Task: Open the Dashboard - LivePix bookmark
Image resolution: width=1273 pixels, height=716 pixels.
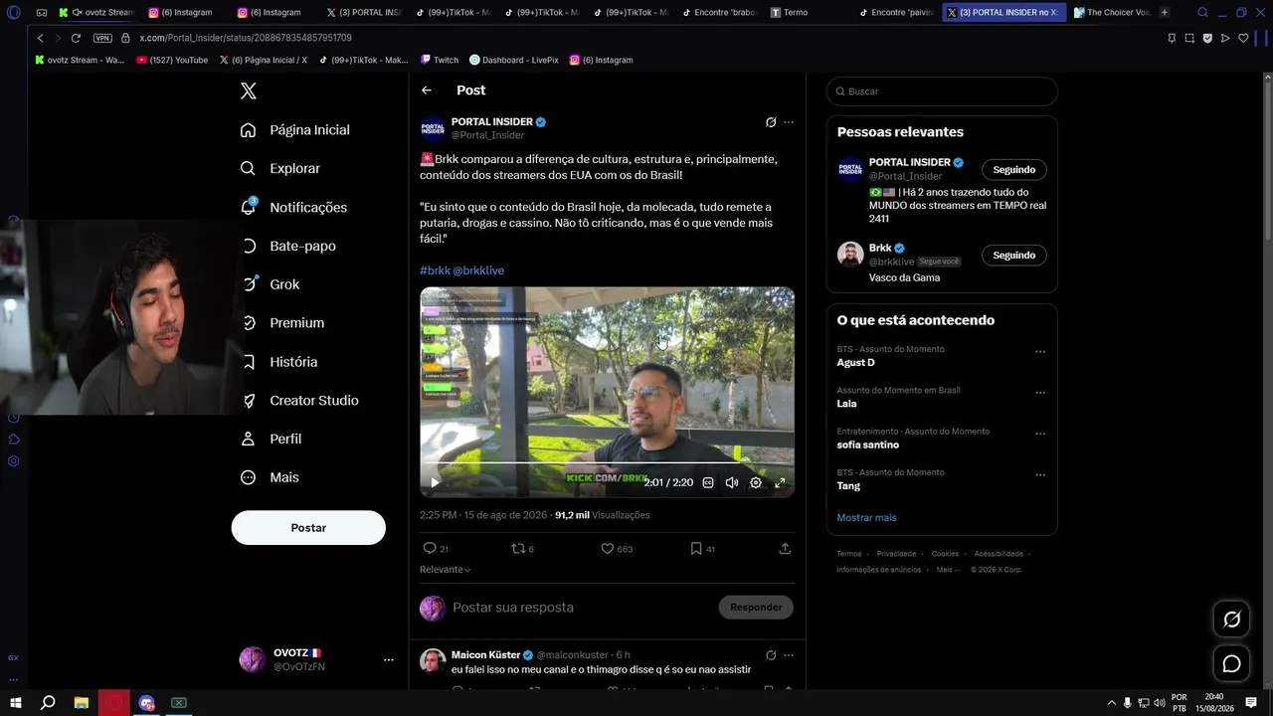Action: coord(513,60)
